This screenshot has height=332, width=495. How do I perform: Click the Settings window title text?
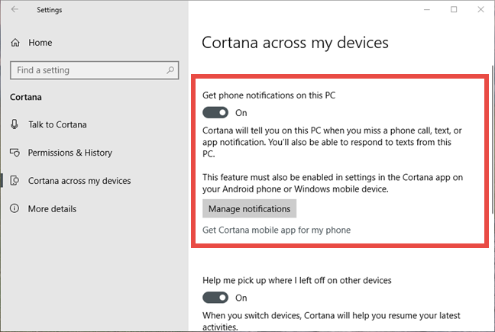tap(49, 10)
